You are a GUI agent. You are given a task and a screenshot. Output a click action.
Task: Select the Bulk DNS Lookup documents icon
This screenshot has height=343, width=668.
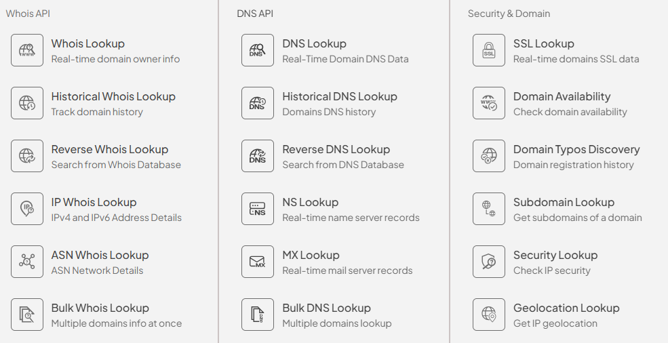pos(258,315)
